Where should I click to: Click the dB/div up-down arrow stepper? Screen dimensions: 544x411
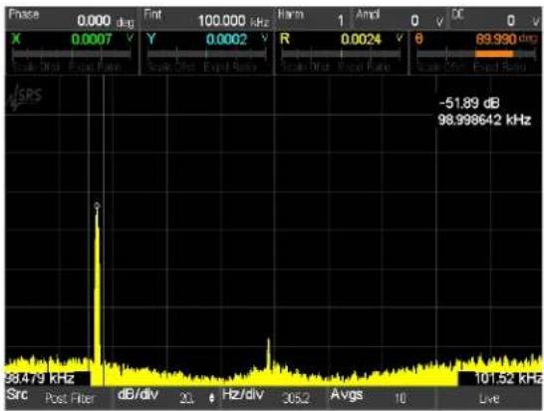pos(211,398)
